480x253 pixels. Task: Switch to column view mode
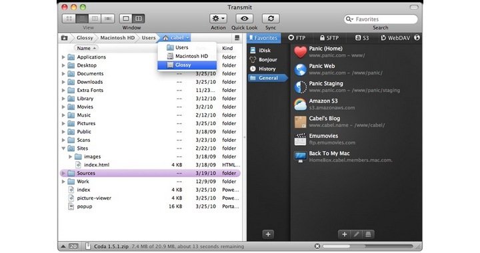pos(95,19)
